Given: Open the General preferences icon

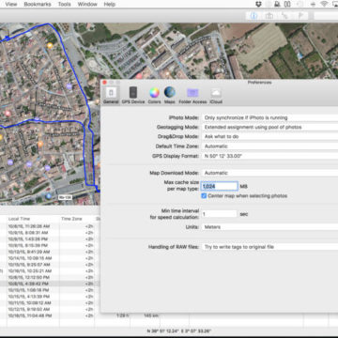Looking at the screenshot, I should (111, 95).
